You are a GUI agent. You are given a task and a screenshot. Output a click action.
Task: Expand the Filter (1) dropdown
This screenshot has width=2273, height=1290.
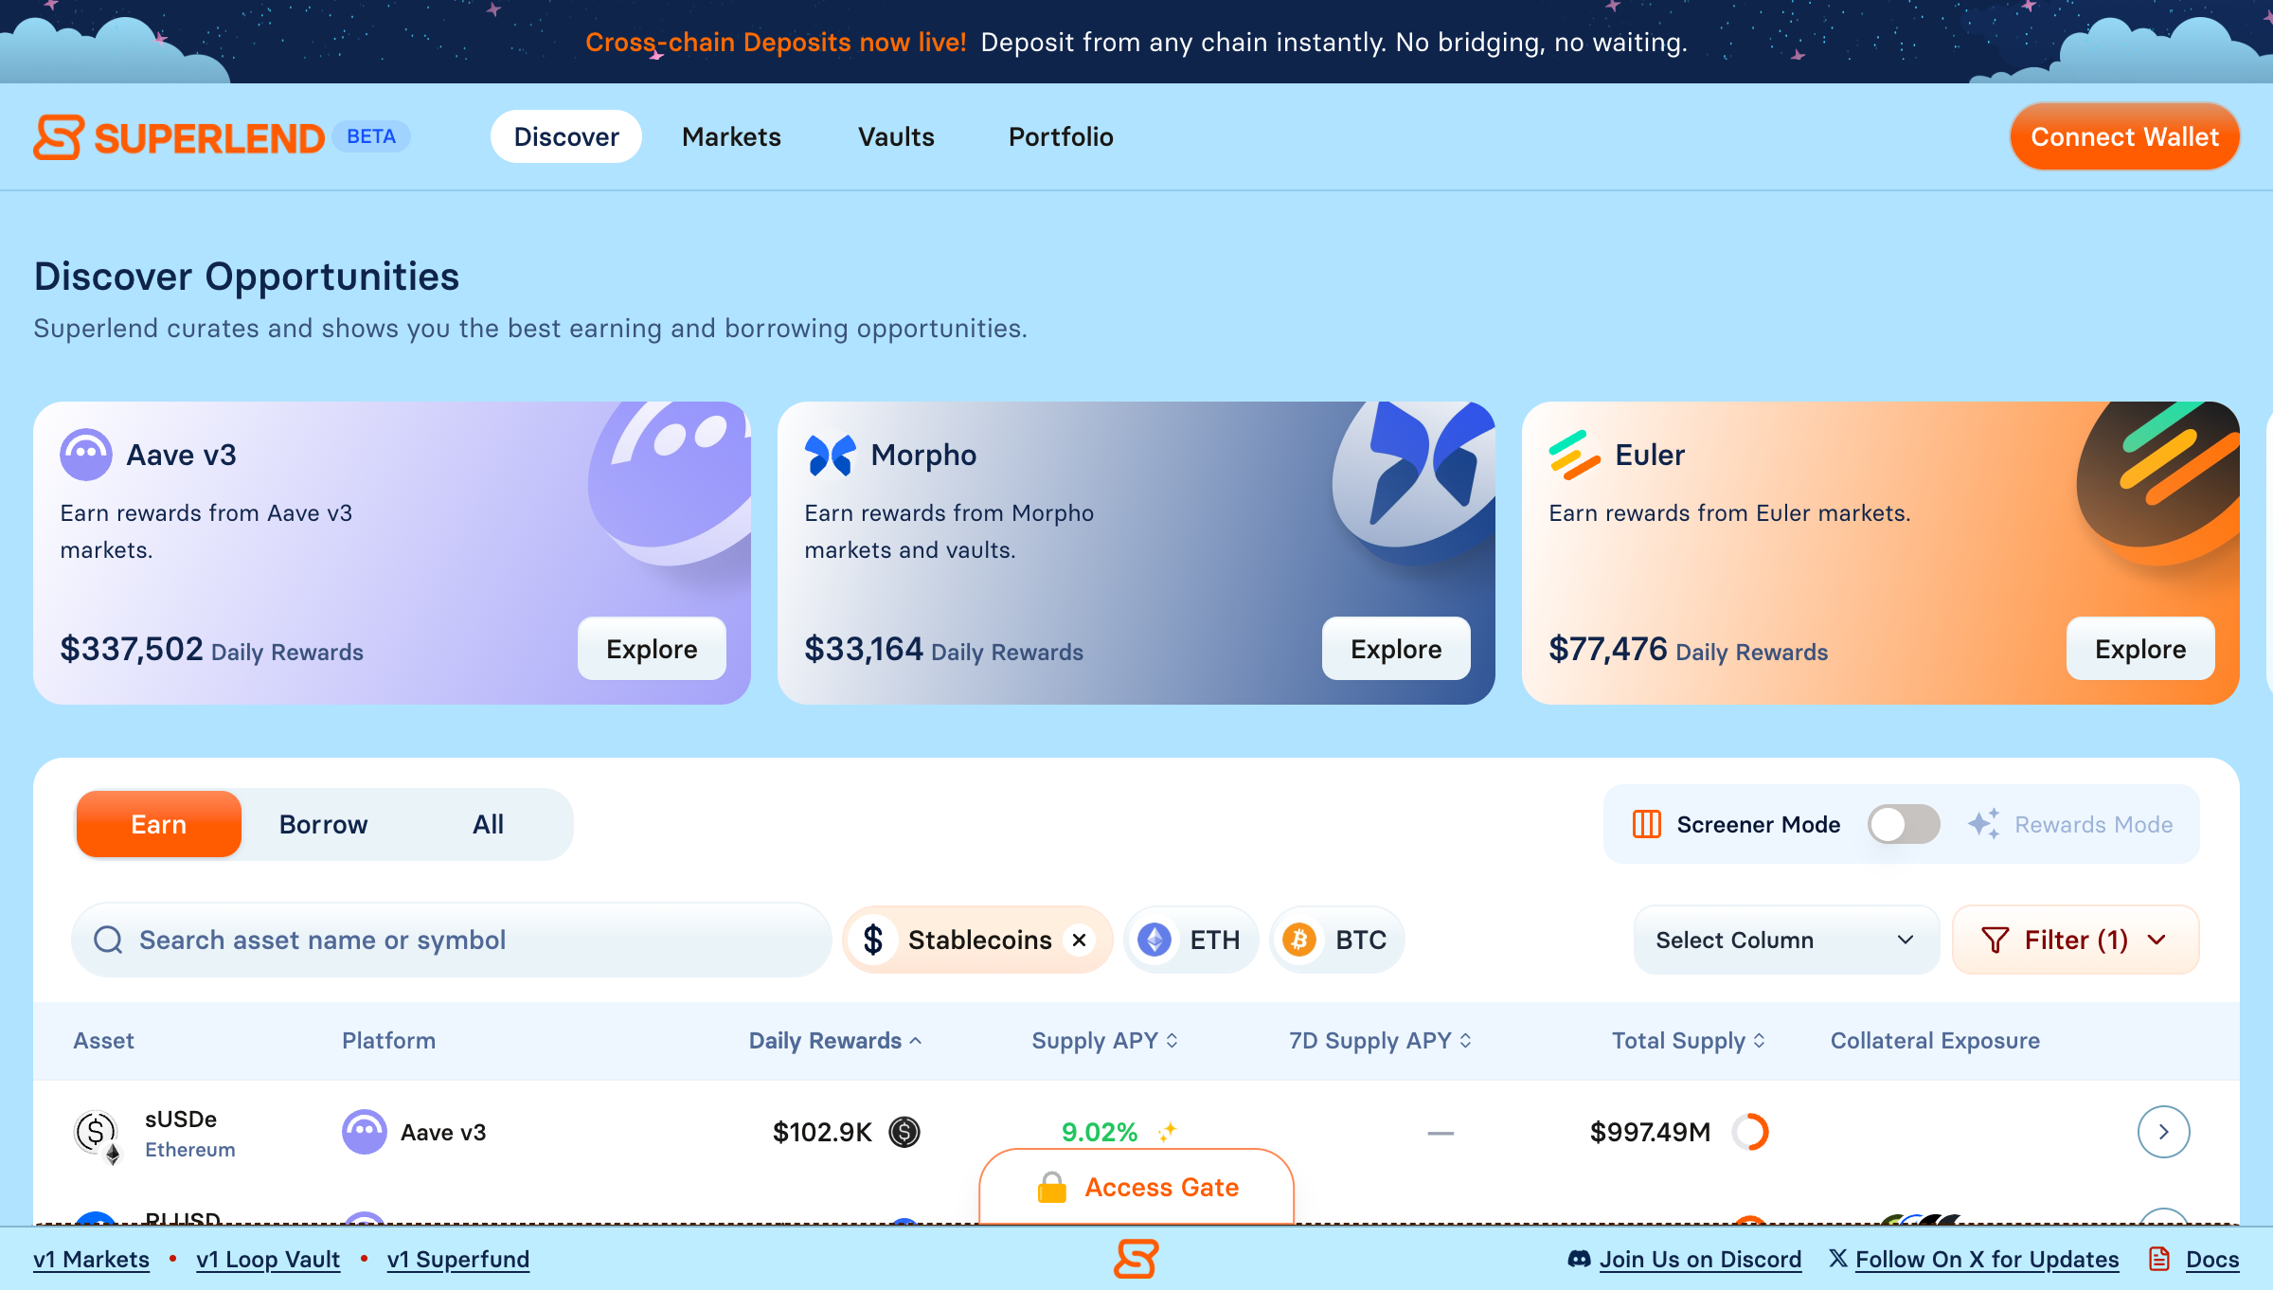(x=2074, y=940)
